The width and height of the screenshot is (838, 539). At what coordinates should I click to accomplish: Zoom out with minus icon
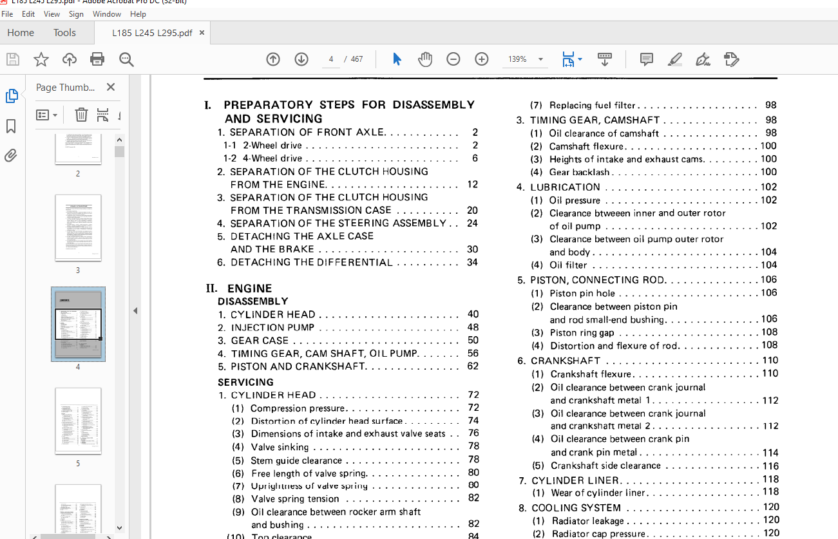point(453,59)
